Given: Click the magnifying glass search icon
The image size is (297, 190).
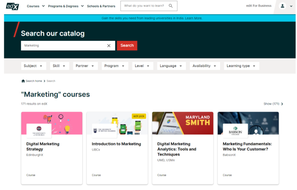Looking at the screenshot, I should [x=171, y=6].
